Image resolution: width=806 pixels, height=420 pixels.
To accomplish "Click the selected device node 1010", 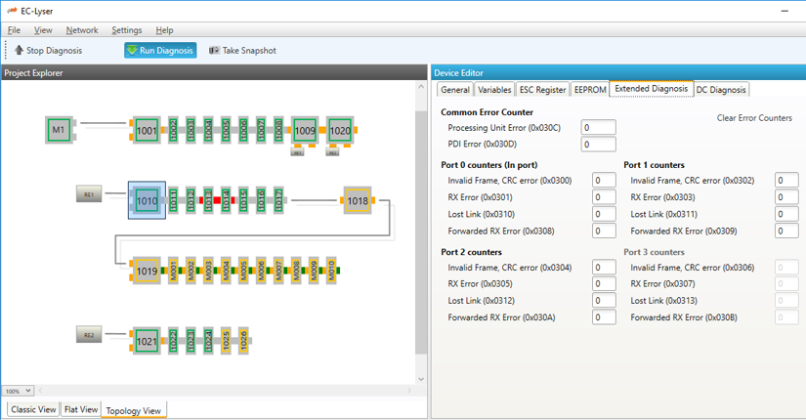I will [147, 201].
